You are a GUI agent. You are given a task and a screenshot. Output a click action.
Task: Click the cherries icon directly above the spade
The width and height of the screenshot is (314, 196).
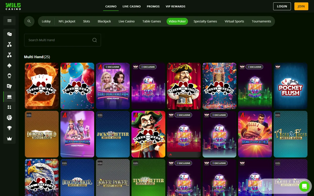(x=9, y=55)
